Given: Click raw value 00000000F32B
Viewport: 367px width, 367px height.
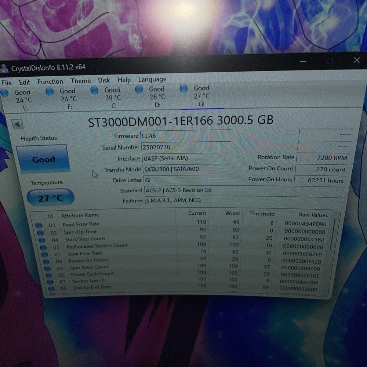Looking at the screenshot, I should pos(302,261).
